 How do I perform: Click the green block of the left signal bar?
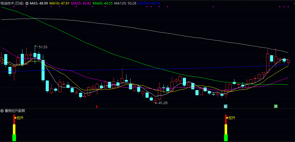[14, 138]
